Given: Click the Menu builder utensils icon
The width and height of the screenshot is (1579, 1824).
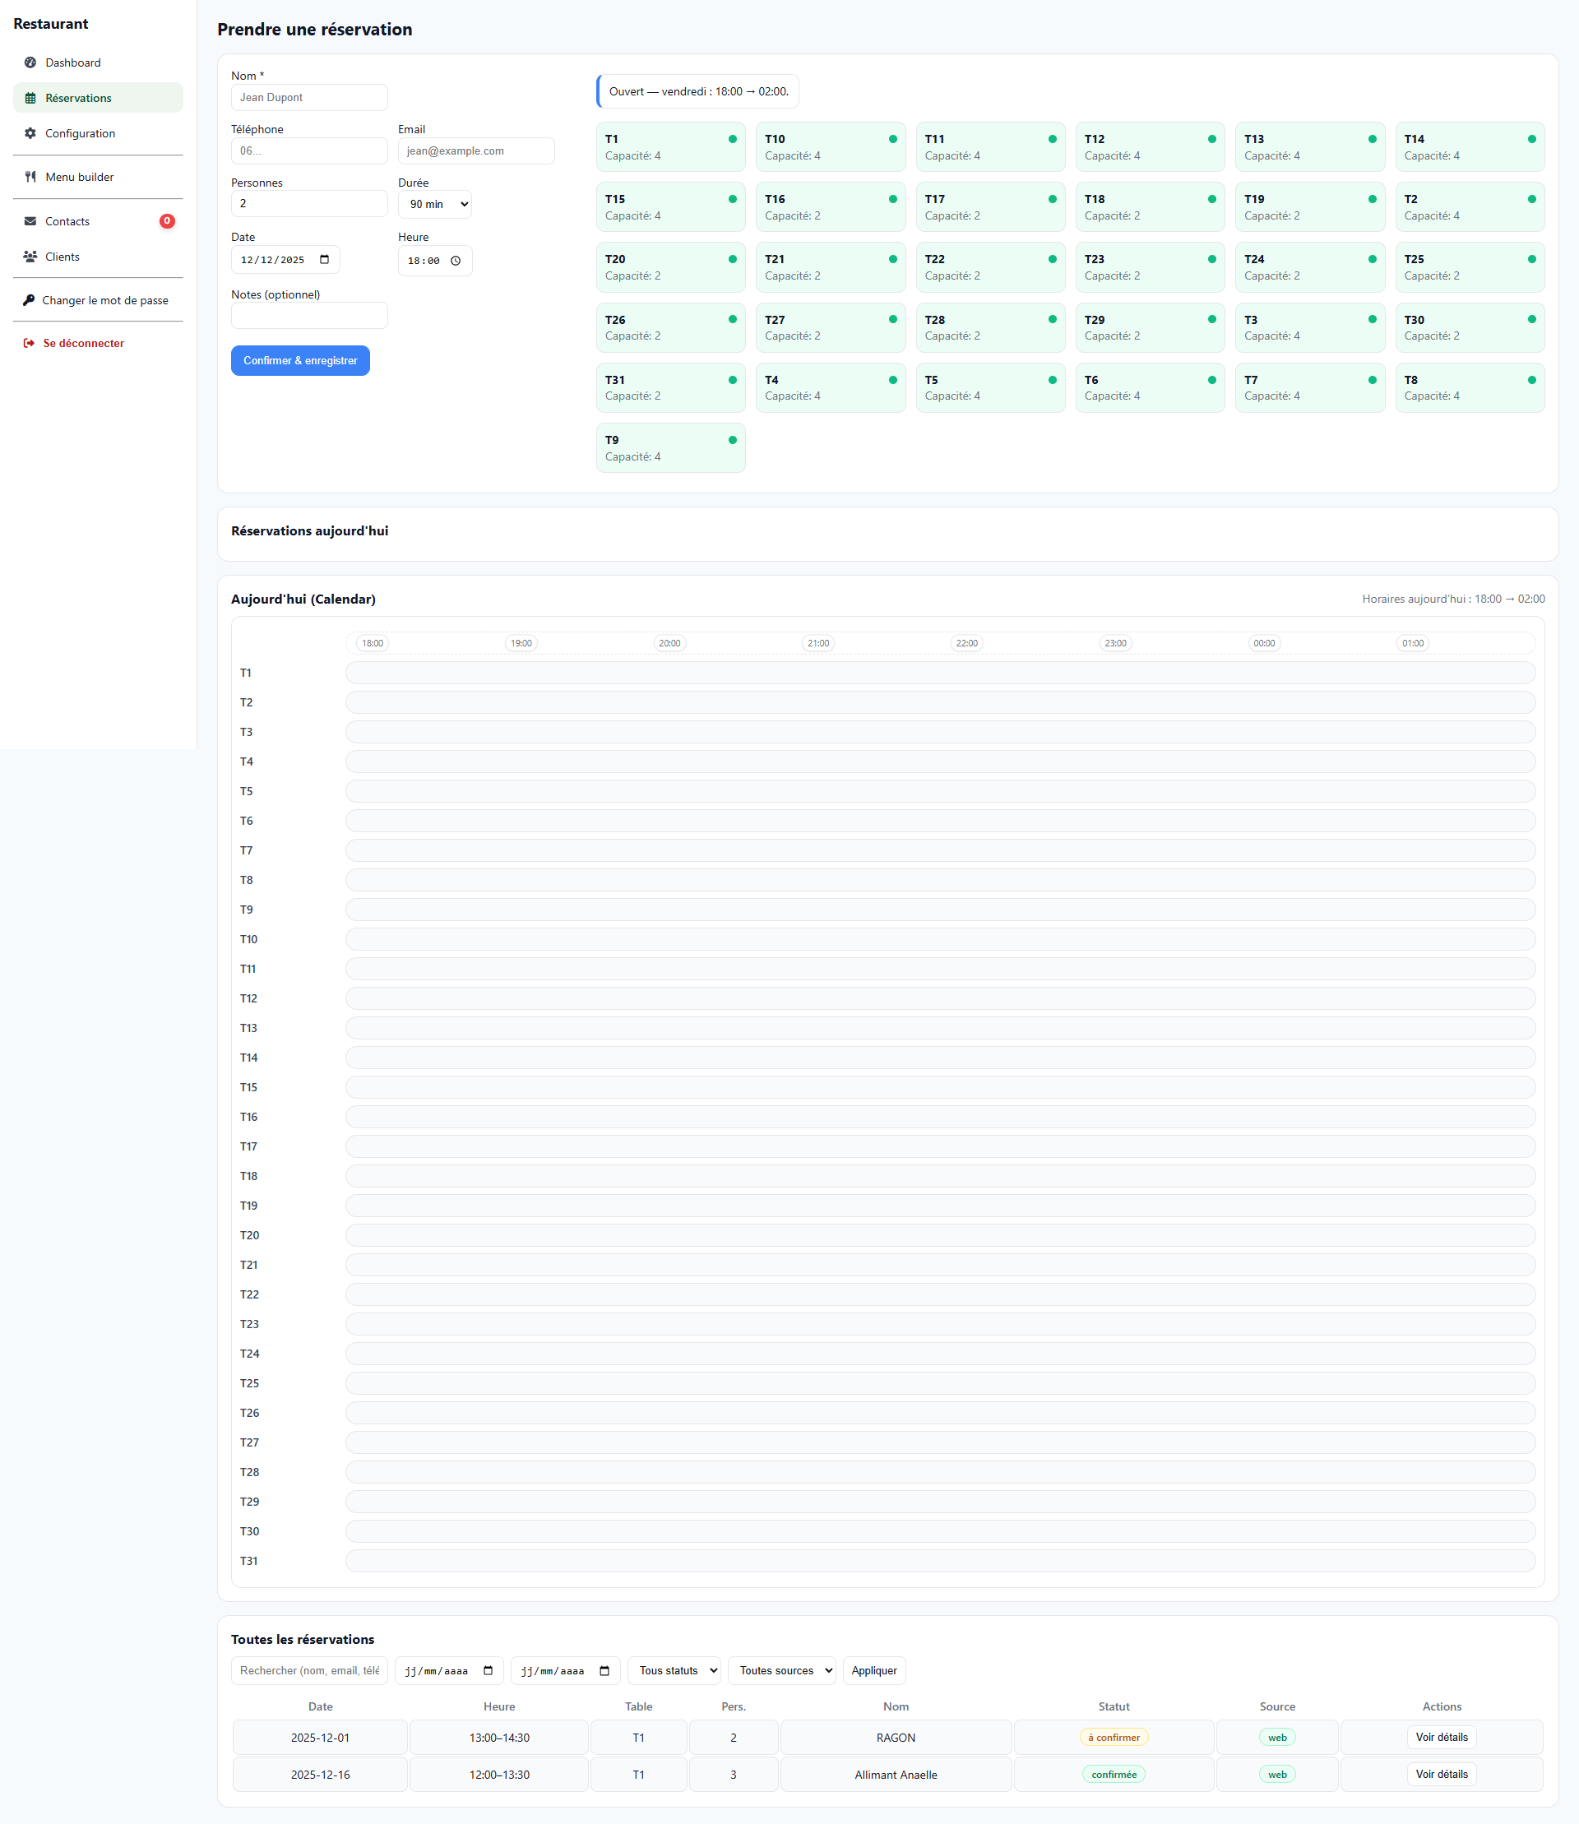Looking at the screenshot, I should (30, 177).
